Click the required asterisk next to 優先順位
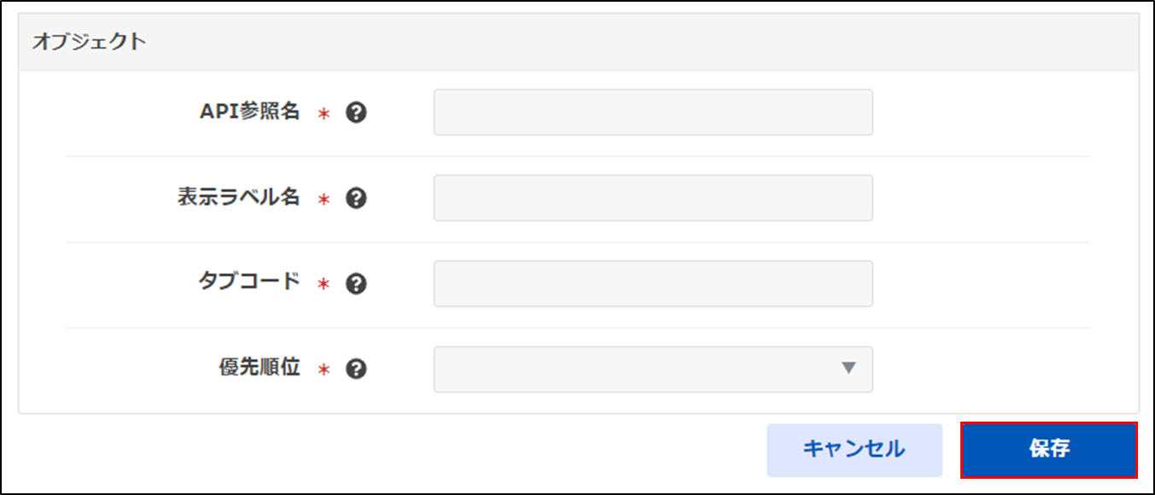Screen dimensions: 1155x495 tap(324, 370)
